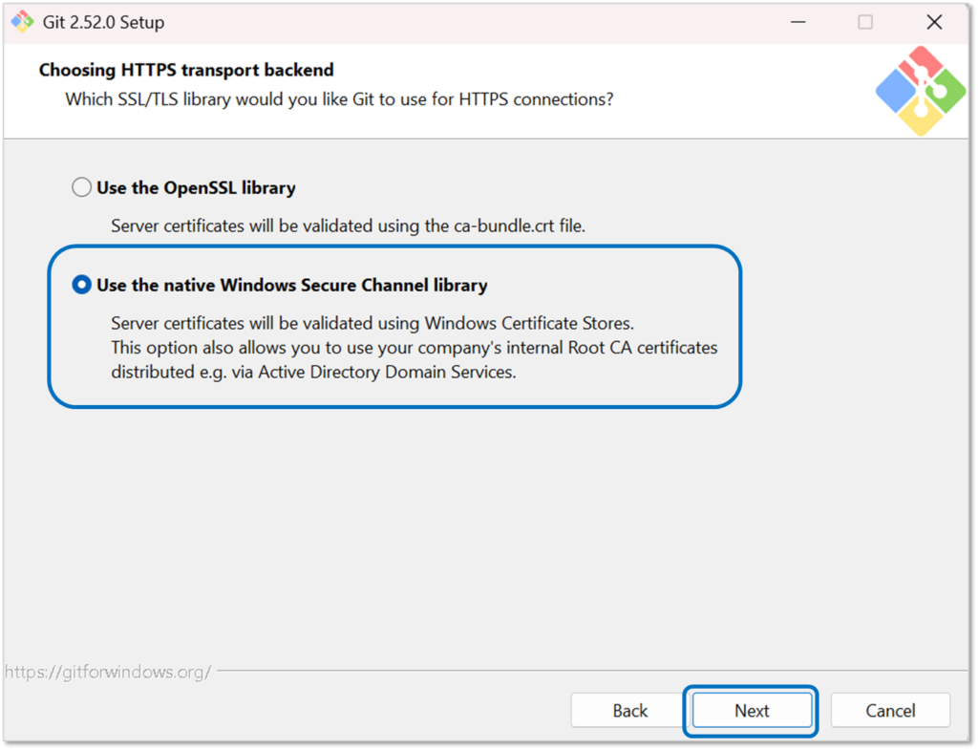The height and width of the screenshot is (750, 978).
Task: Click the Active Directory Domain Services line
Action: 313,372
